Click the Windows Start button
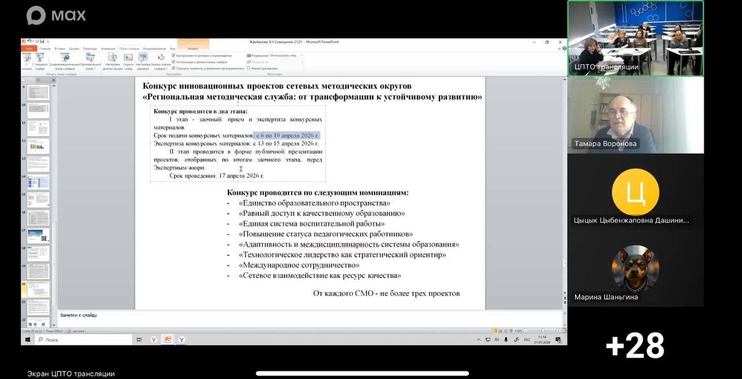Image resolution: width=742 pixels, height=379 pixels. click(x=27, y=340)
